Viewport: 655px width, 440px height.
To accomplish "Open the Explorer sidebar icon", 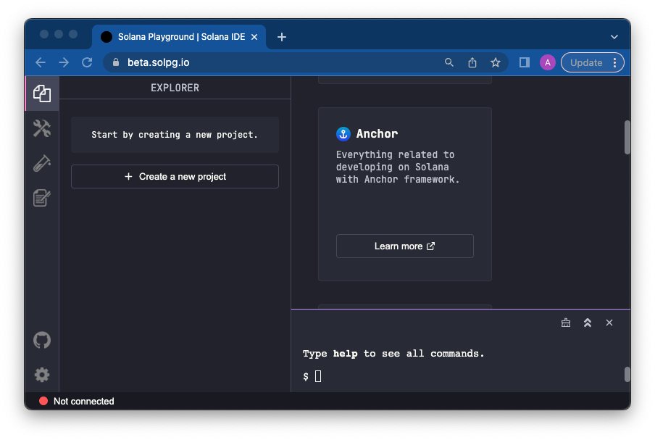I will click(42, 94).
